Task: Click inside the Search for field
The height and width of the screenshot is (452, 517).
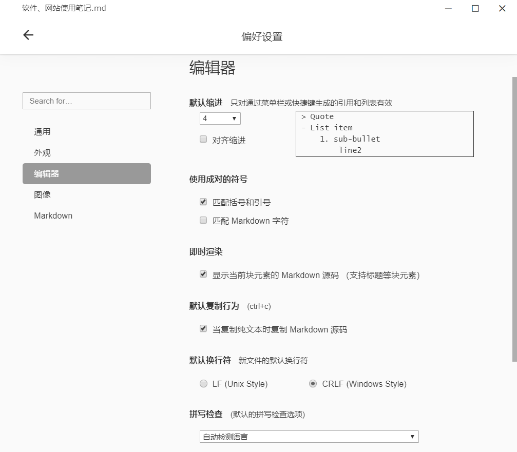Action: (86, 101)
